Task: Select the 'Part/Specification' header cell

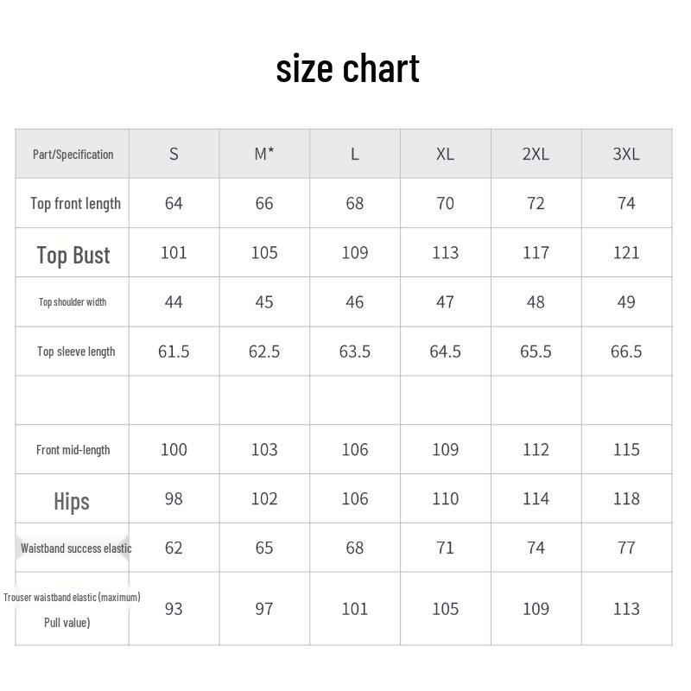Action: point(73,155)
